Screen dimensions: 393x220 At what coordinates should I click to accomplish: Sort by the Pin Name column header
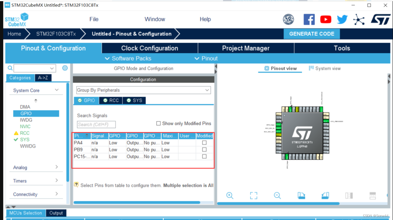pos(82,136)
